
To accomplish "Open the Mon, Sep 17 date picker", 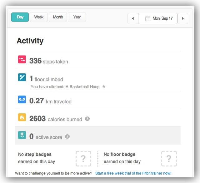I will tap(158, 18).
